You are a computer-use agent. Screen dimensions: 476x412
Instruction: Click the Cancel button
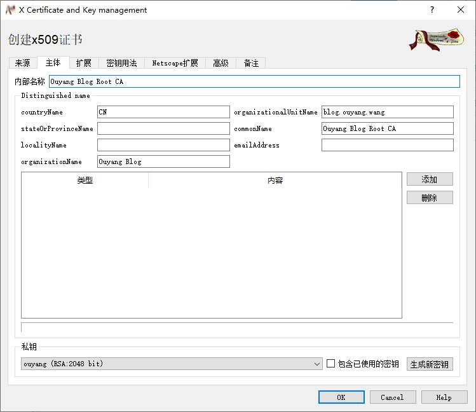coord(392,397)
